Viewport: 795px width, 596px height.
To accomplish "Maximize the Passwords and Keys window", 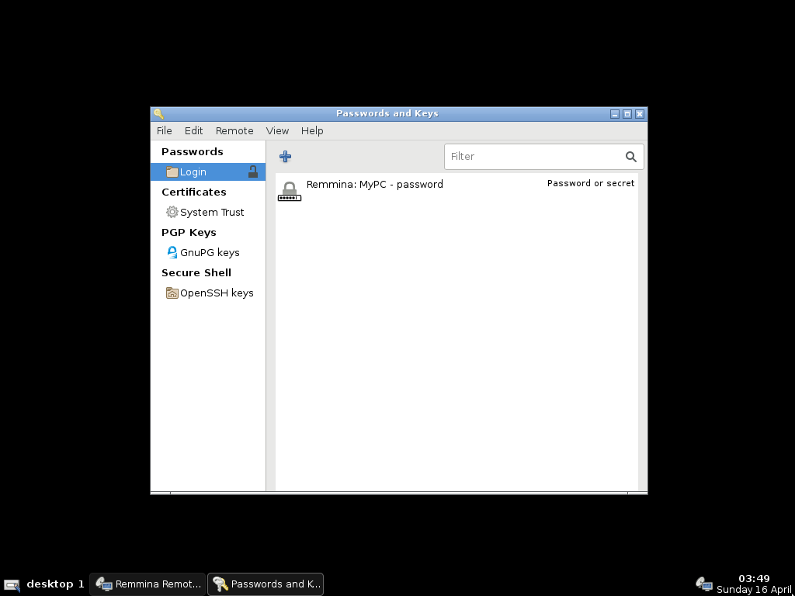I will pyautogui.click(x=627, y=114).
